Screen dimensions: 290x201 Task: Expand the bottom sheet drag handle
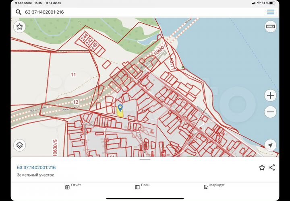145,160
